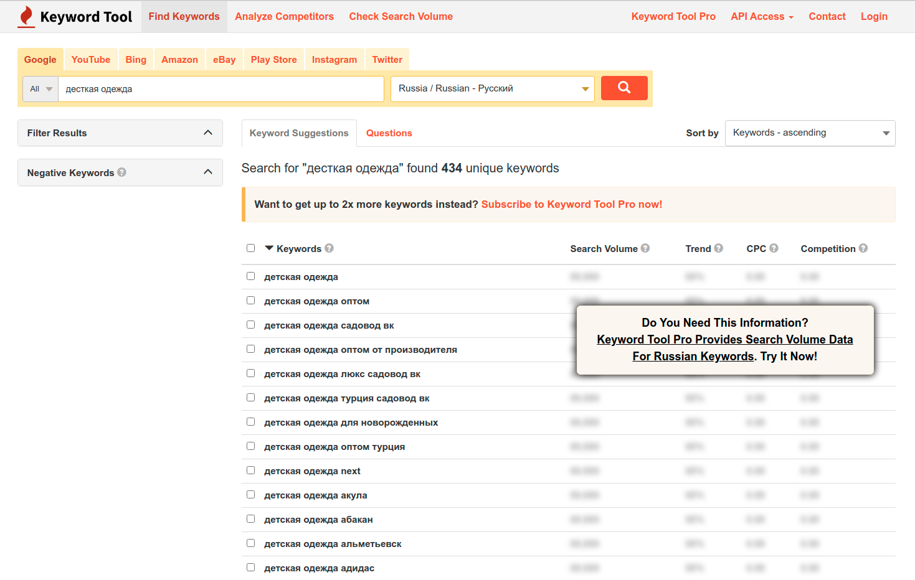Click the Keyword Tool flame logo
915x580 pixels.
(26, 17)
